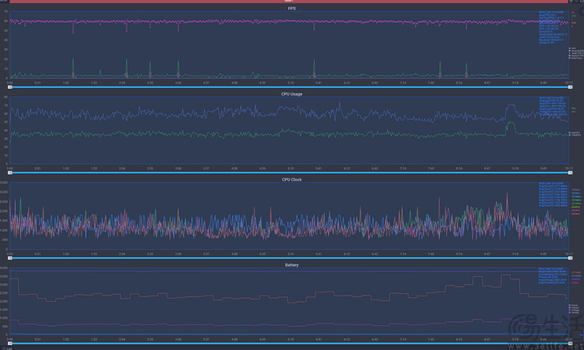Click the left range handle under CPU Usage chart
This screenshot has height=350, width=584.
tap(10, 173)
